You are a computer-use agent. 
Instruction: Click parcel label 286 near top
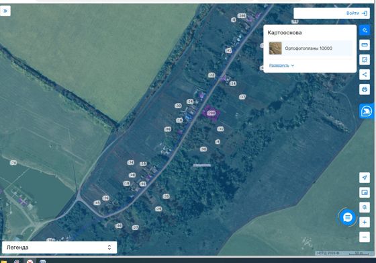click(242, 16)
